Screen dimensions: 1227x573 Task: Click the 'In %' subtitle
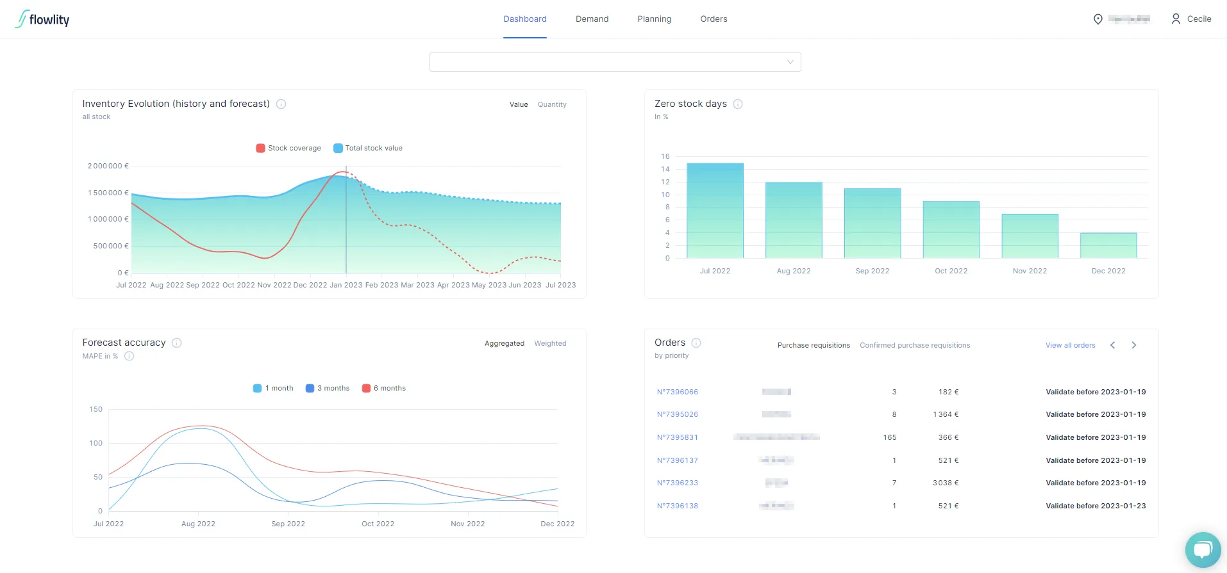pos(662,117)
